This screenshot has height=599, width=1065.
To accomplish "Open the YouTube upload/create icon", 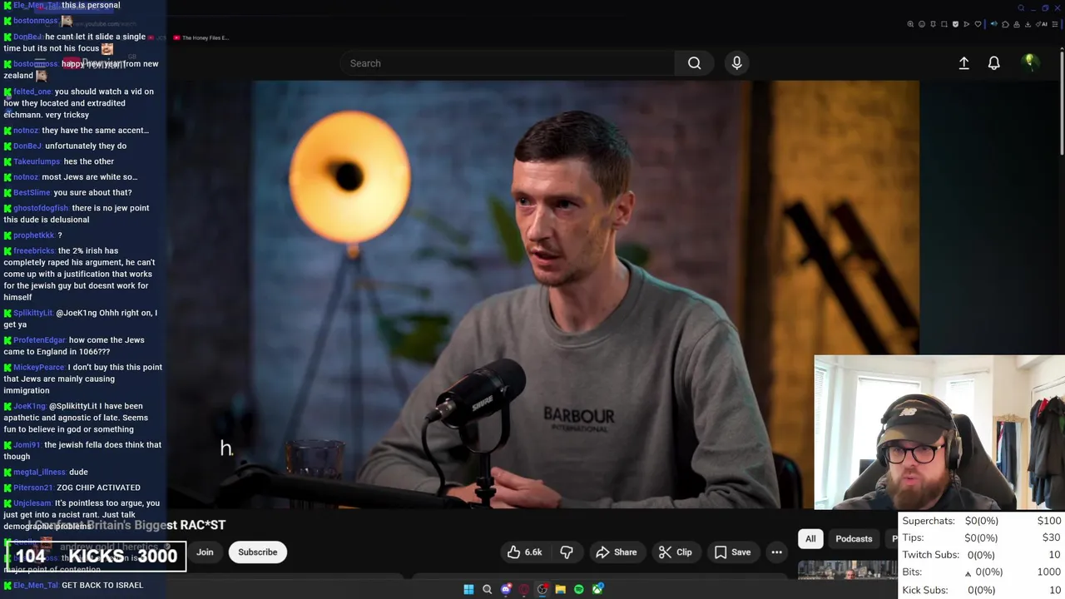I will (963, 63).
